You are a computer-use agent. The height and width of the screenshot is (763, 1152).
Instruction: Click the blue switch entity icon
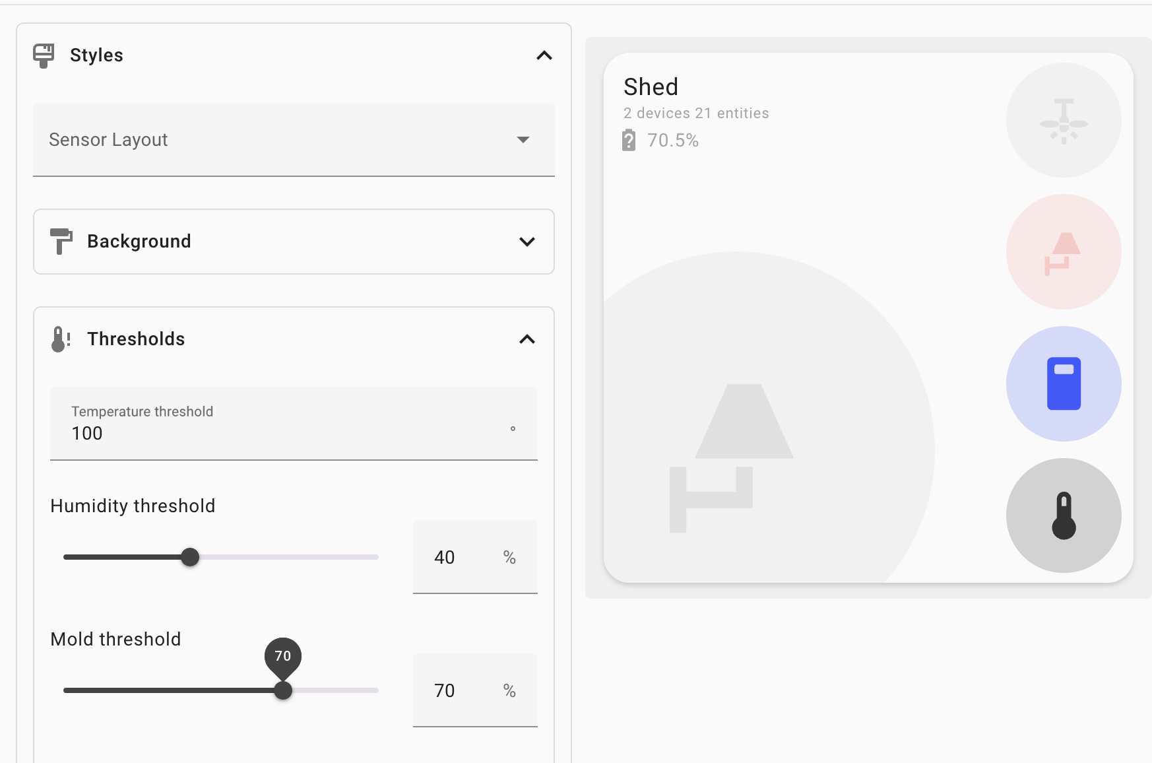(x=1063, y=383)
